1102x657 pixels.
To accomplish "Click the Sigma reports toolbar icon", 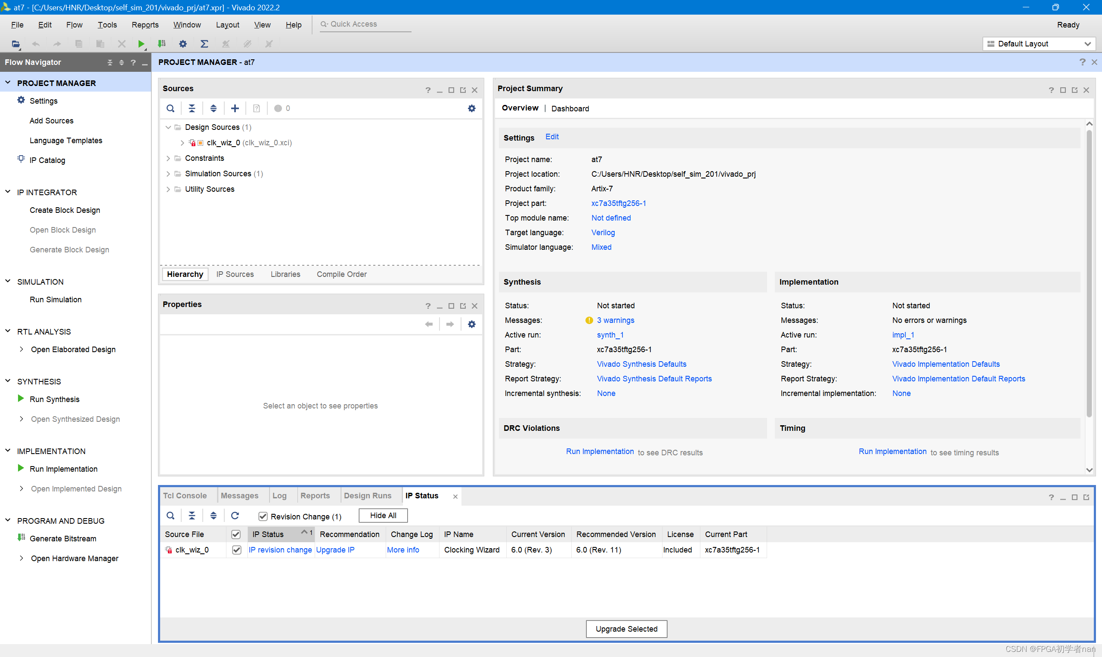I will 204,44.
